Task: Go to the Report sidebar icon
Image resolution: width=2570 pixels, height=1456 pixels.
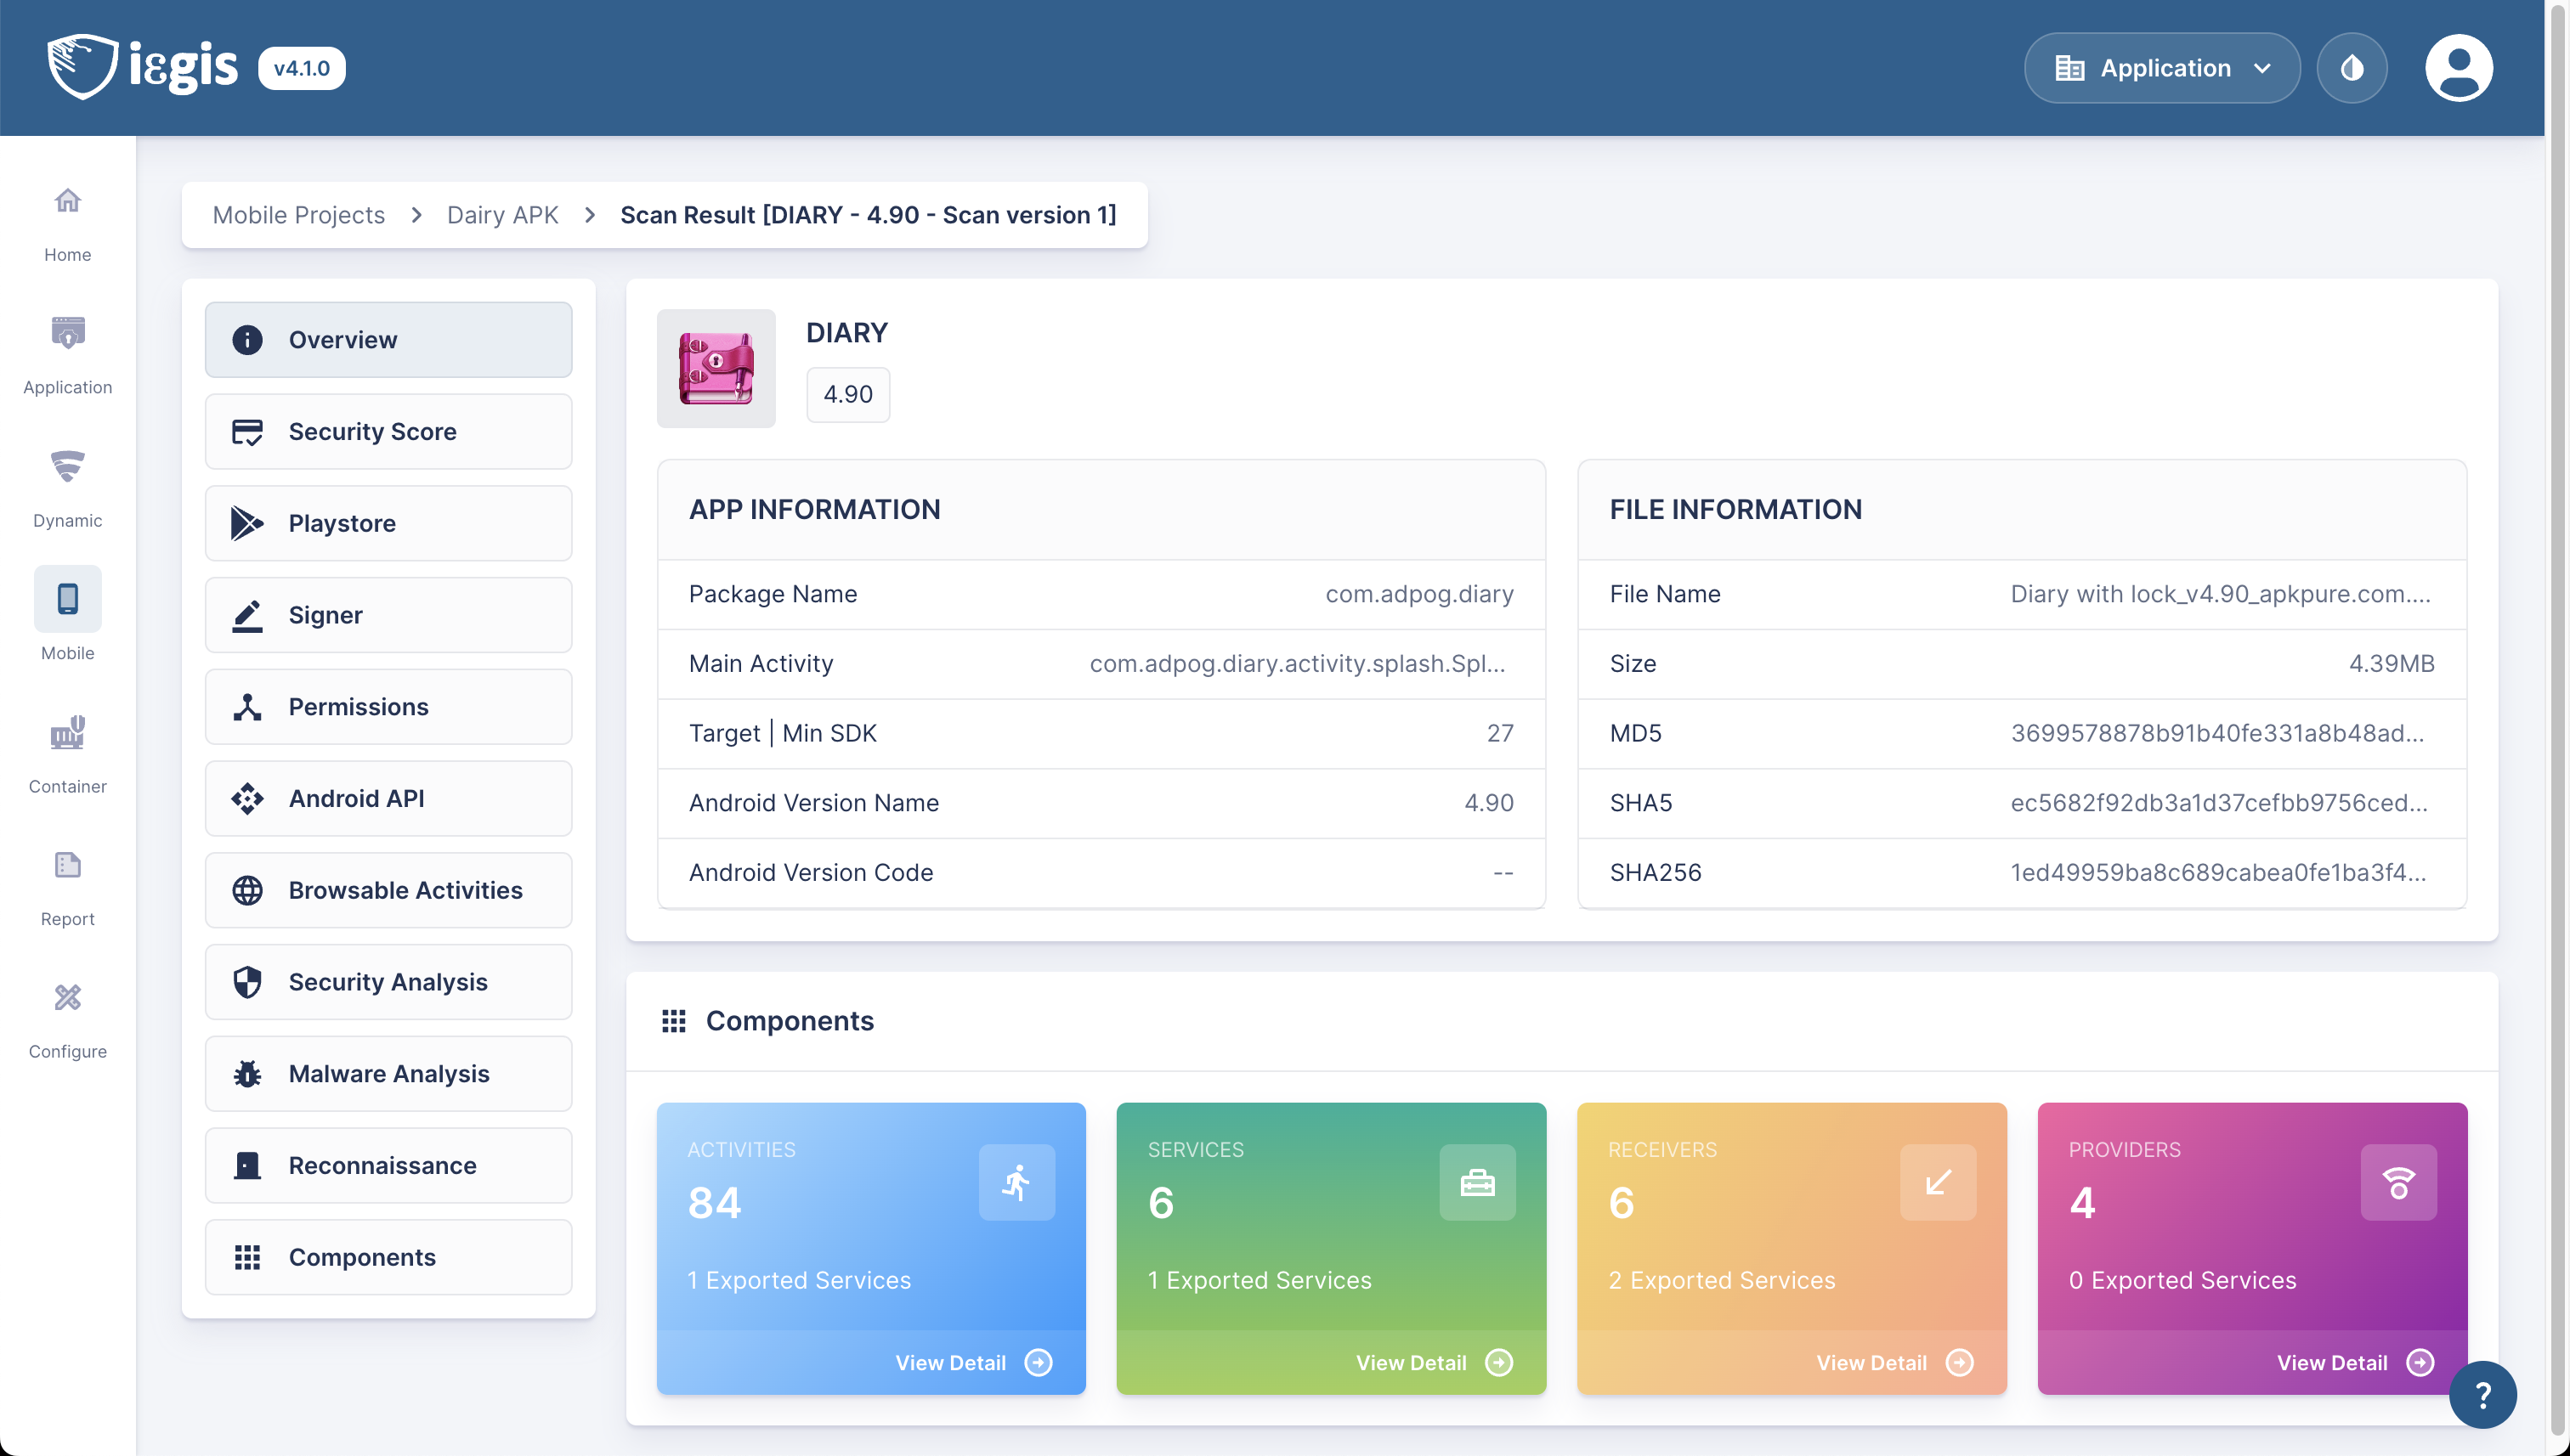Action: pyautogui.click(x=67, y=865)
